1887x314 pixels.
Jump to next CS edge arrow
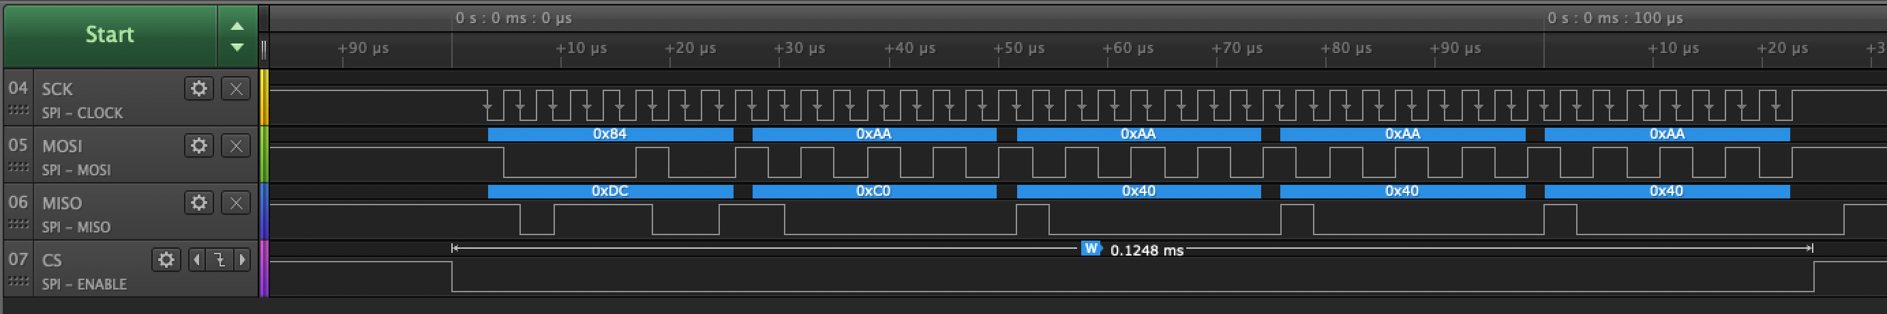pos(243,259)
